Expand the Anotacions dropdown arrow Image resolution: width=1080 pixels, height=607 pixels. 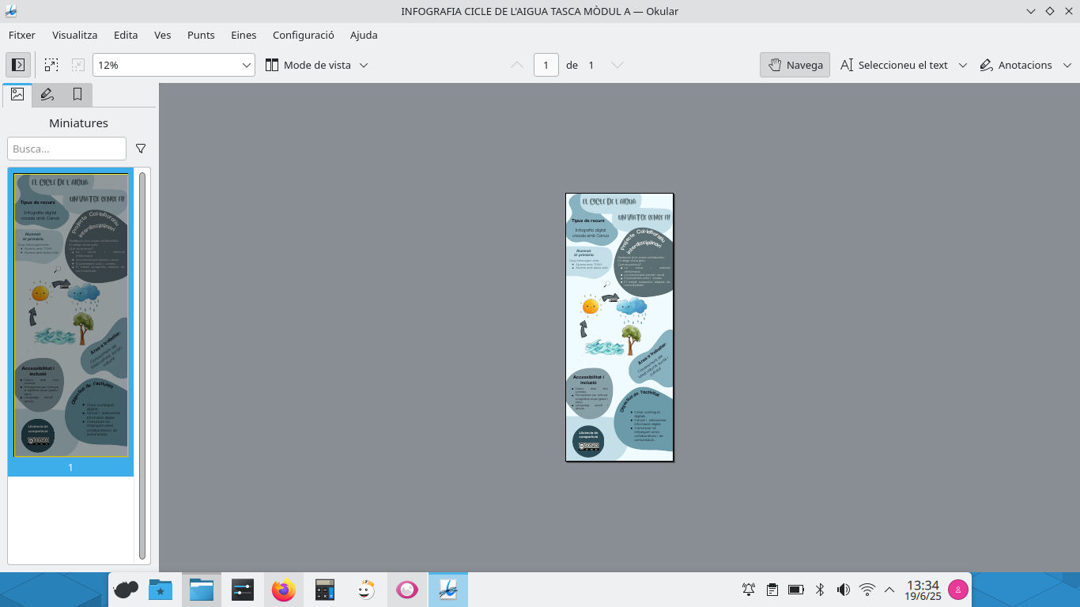click(x=1067, y=65)
